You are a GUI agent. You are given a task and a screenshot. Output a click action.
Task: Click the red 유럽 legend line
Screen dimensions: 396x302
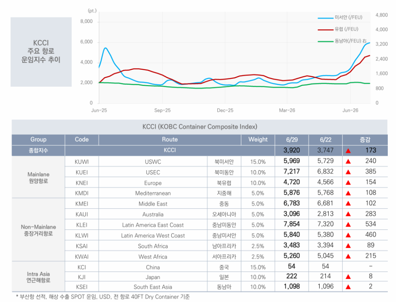coord(325,30)
